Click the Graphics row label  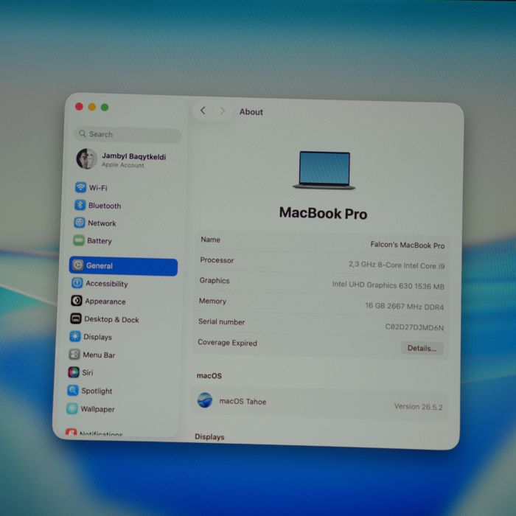[x=215, y=280]
